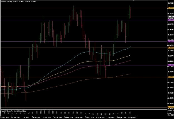
Task: Click the 16 Mar 2009 date label
Action: click(89, 118)
